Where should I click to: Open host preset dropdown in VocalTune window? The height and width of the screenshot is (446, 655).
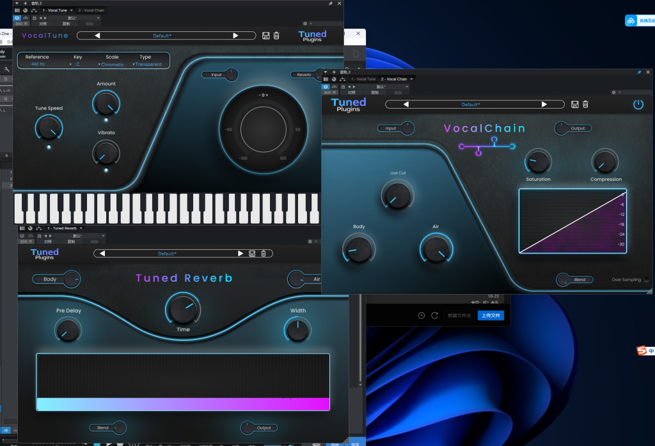coord(75,19)
